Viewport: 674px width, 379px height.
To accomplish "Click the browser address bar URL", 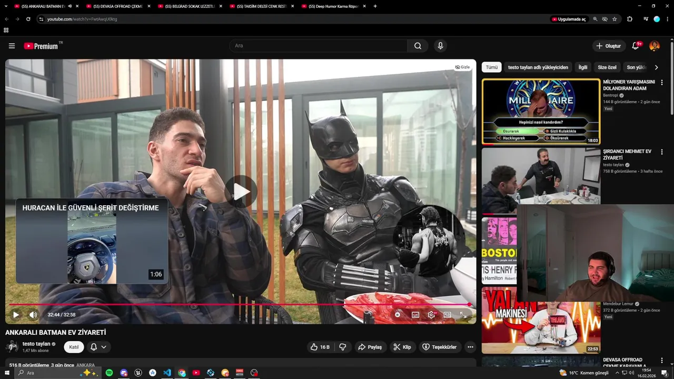I will click(82, 19).
